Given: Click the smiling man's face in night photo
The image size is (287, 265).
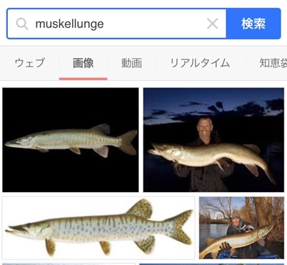Looking at the screenshot, I should pos(205,127).
